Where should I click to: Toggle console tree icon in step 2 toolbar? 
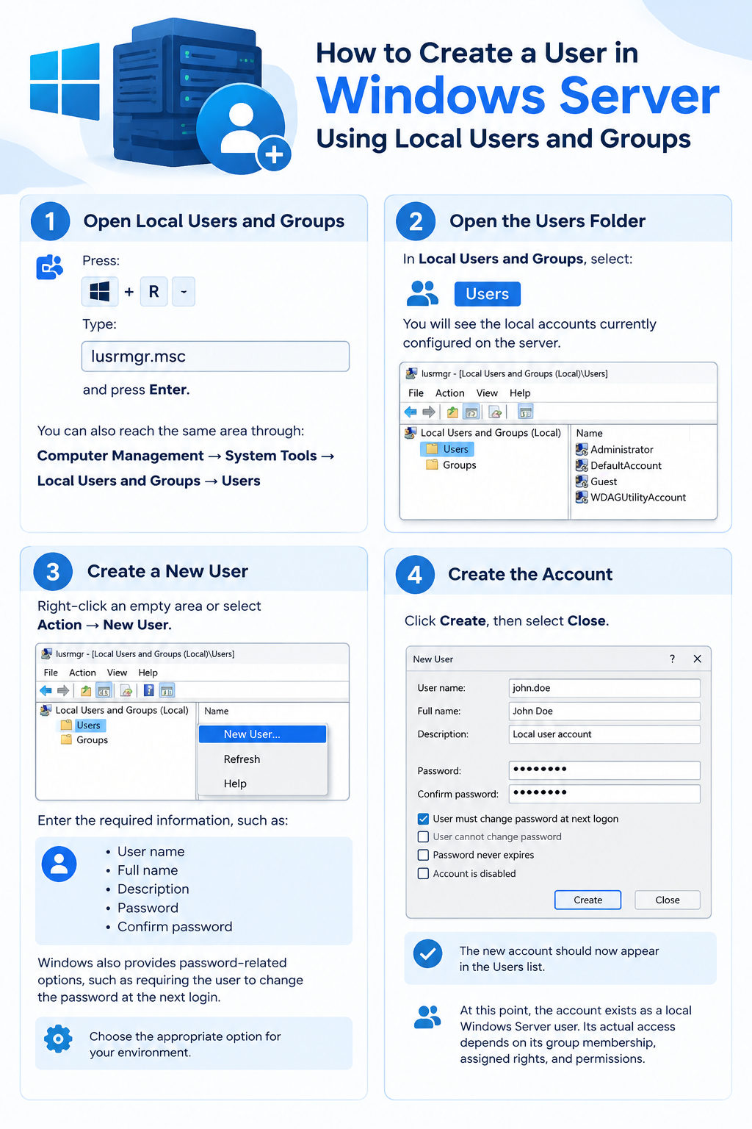coord(471,412)
